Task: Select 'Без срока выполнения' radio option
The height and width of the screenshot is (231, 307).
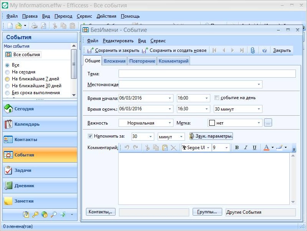Action: (x=7, y=93)
